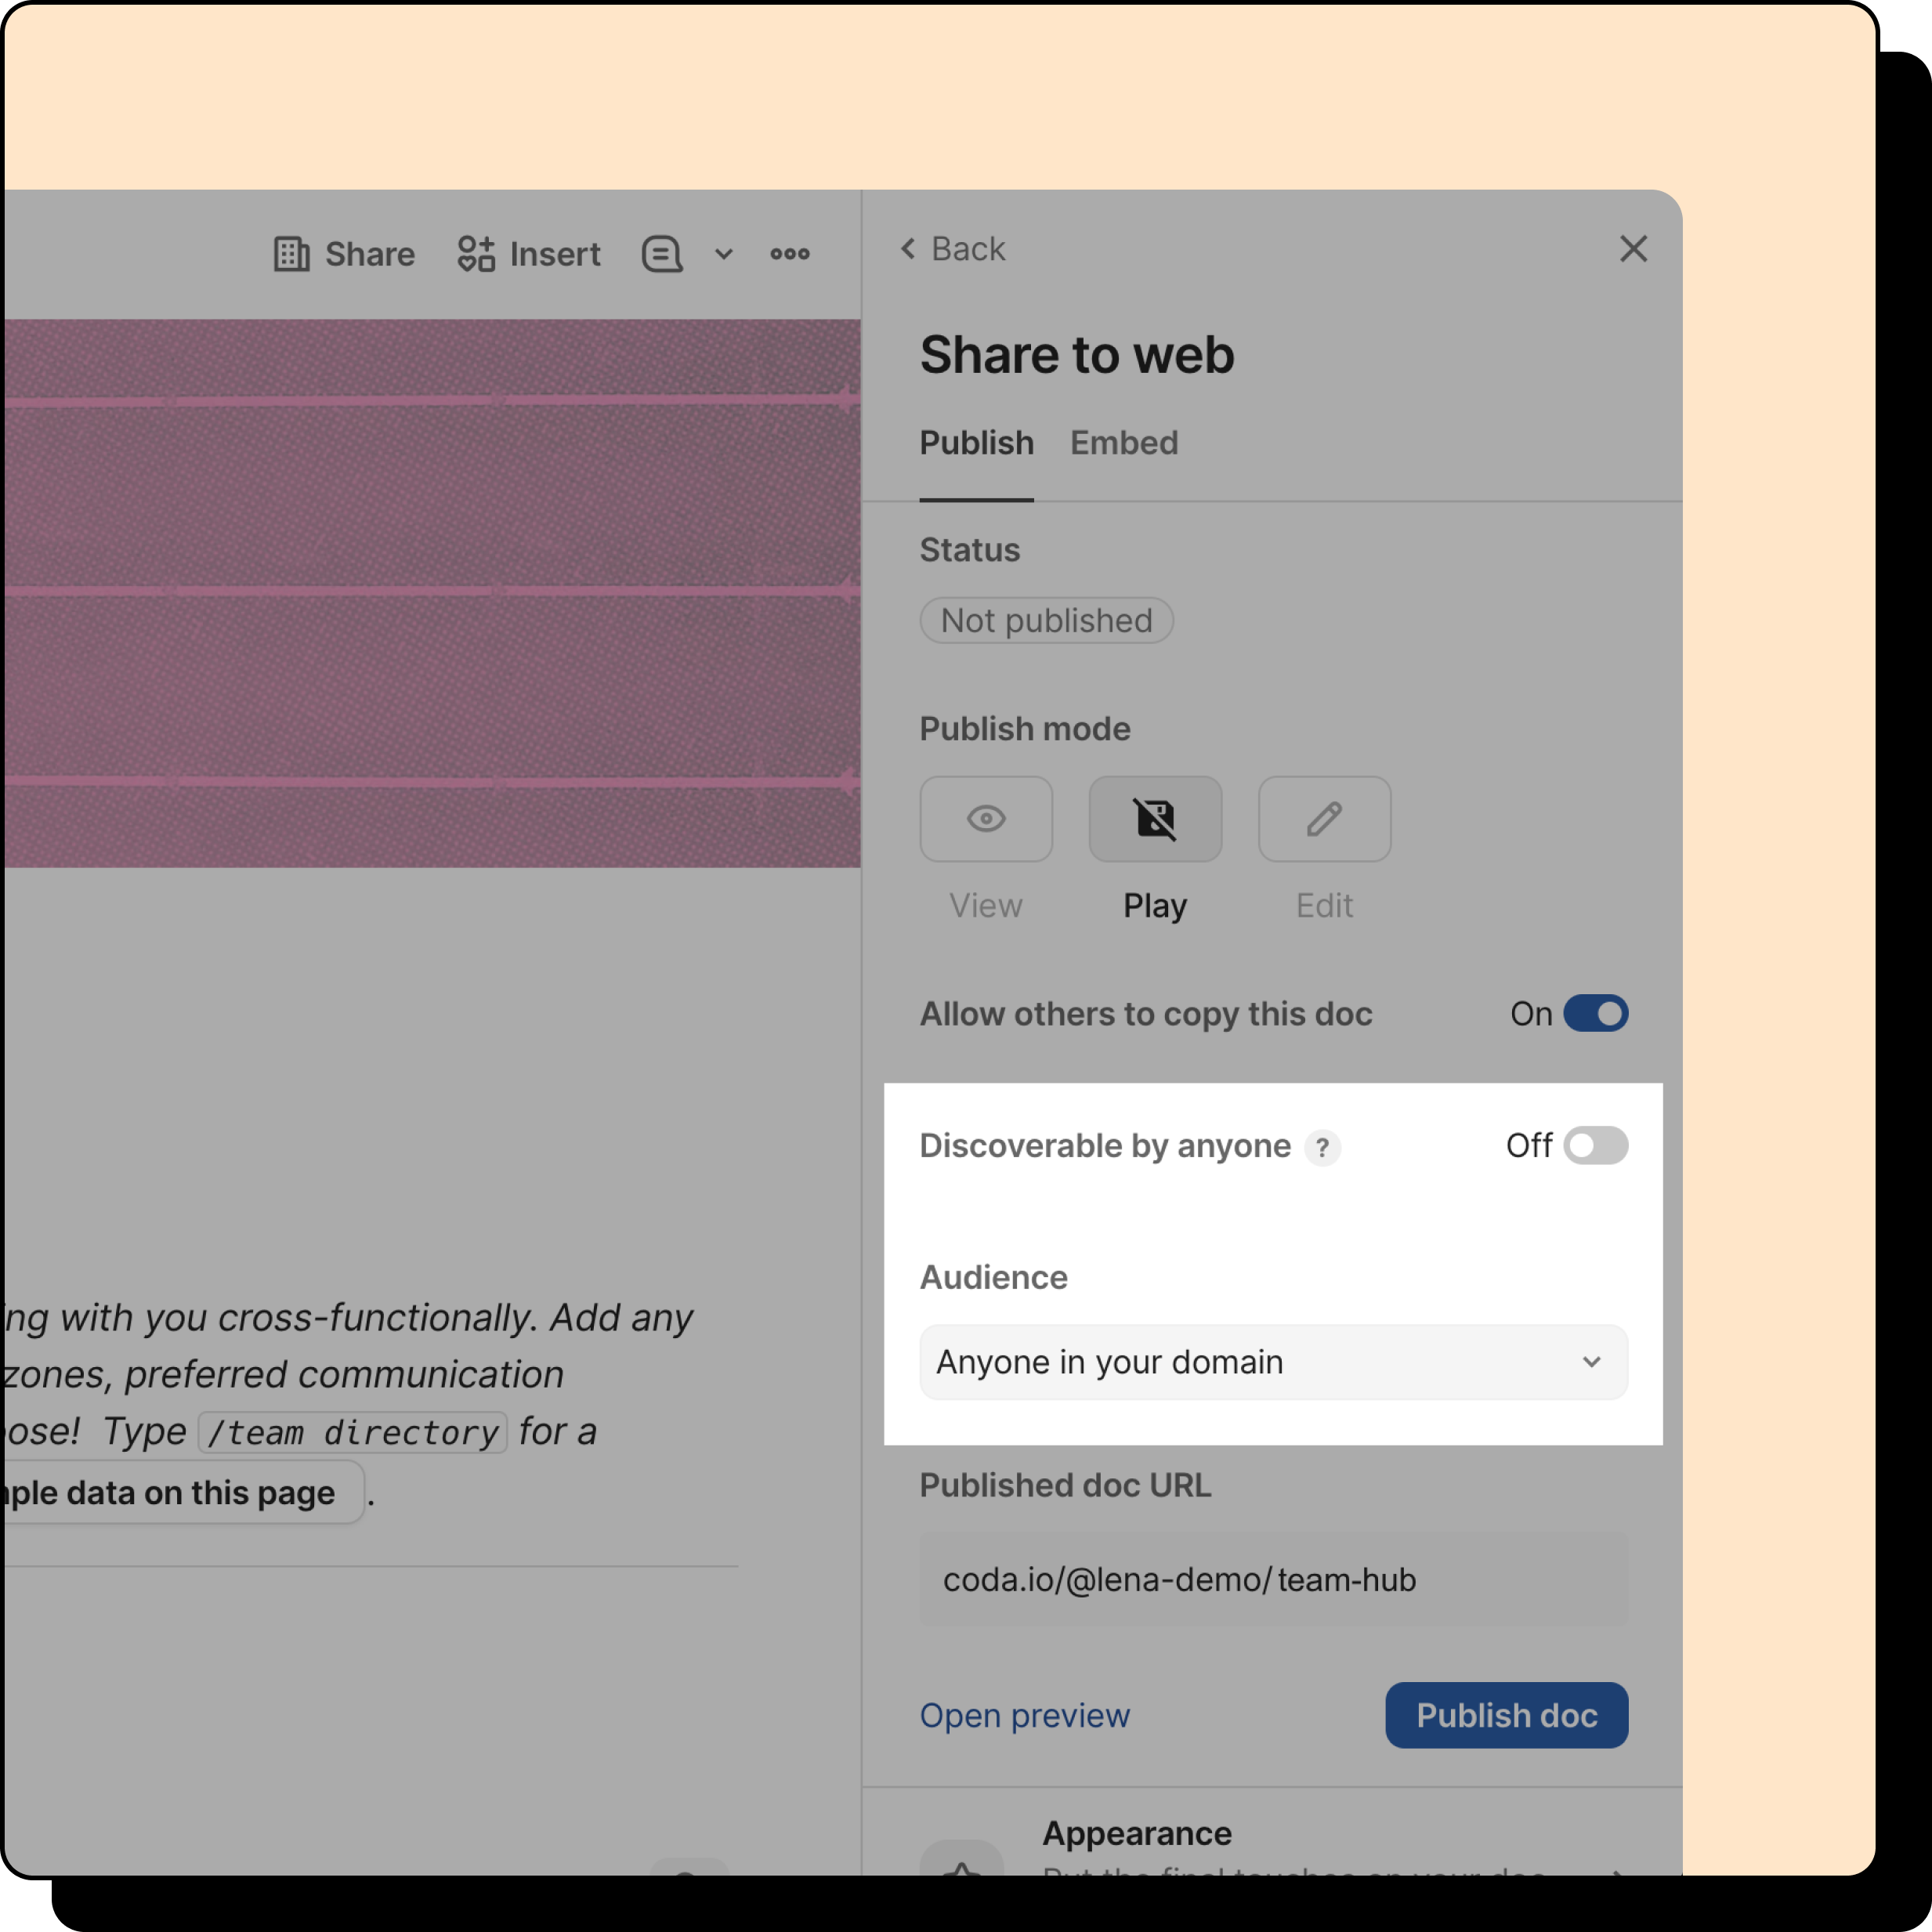Switch to the Publish tab
The height and width of the screenshot is (1932, 1932).
pyautogui.click(x=976, y=443)
